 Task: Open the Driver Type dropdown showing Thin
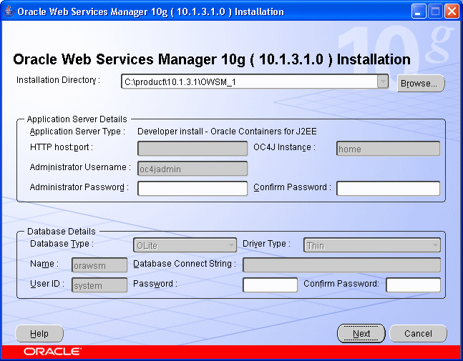(372, 245)
